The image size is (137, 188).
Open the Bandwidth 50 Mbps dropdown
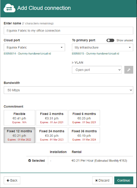68,90
